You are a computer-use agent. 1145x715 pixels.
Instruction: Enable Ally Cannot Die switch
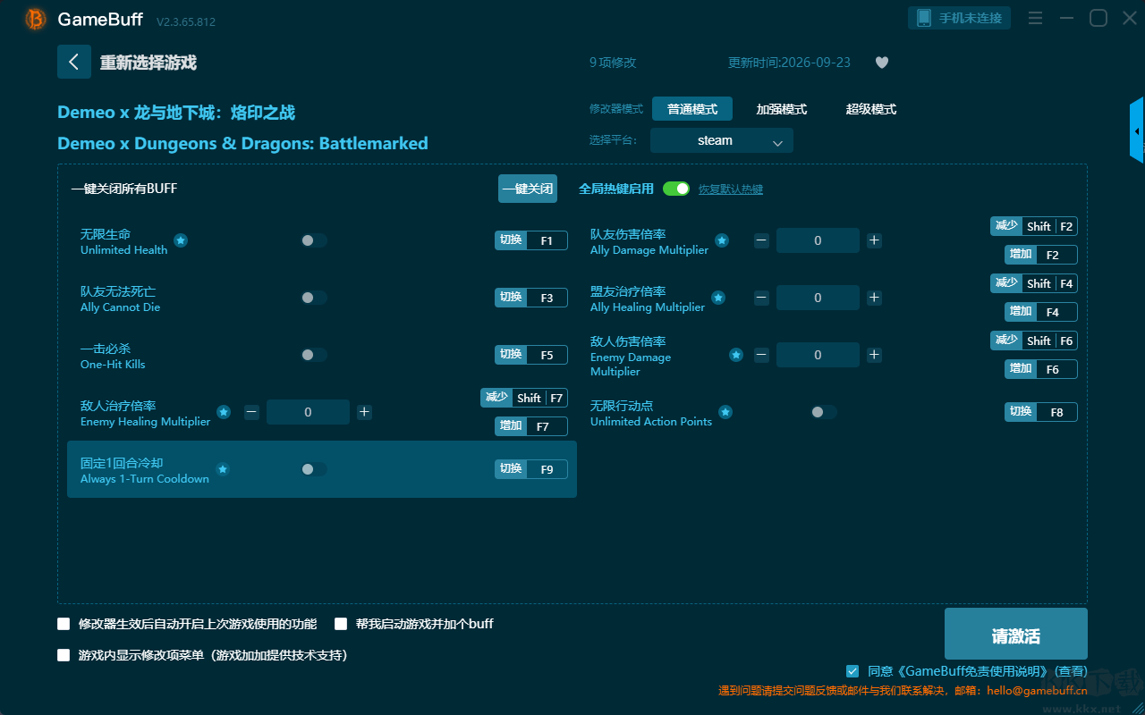(314, 298)
